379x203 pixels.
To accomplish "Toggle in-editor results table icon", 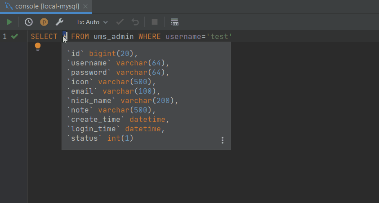I will (x=174, y=22).
